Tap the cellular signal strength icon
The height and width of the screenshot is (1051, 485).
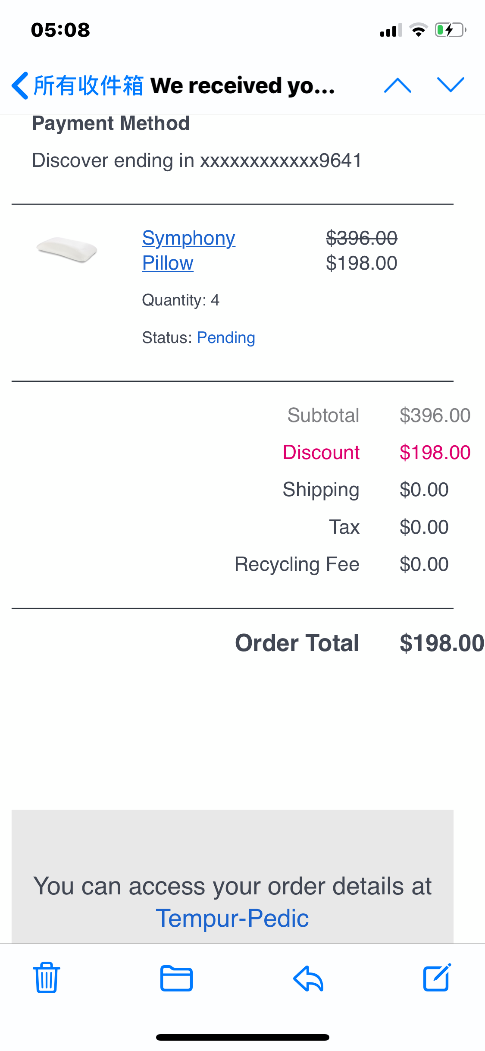tap(391, 30)
